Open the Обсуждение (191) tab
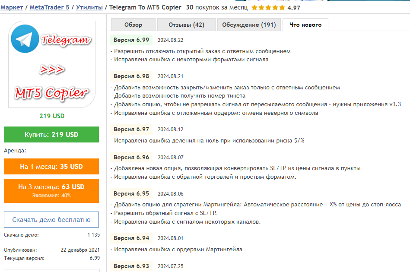Viewport: 410px width, 272px height. (249, 25)
